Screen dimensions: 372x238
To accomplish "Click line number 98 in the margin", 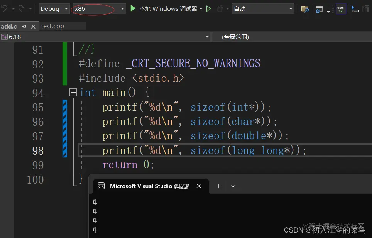I will click(38, 151).
